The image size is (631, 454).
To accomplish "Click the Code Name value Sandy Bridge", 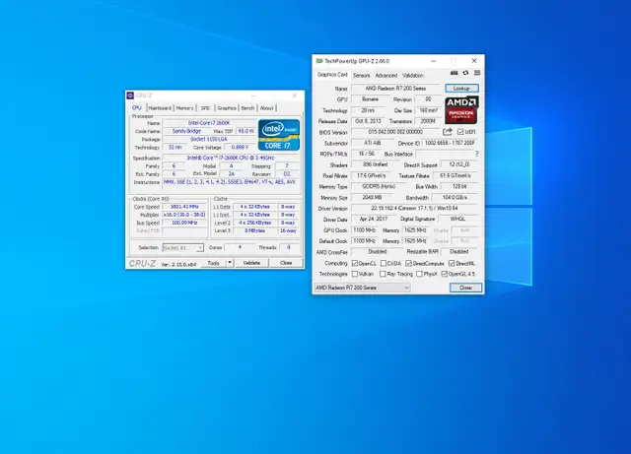I will tap(186, 131).
